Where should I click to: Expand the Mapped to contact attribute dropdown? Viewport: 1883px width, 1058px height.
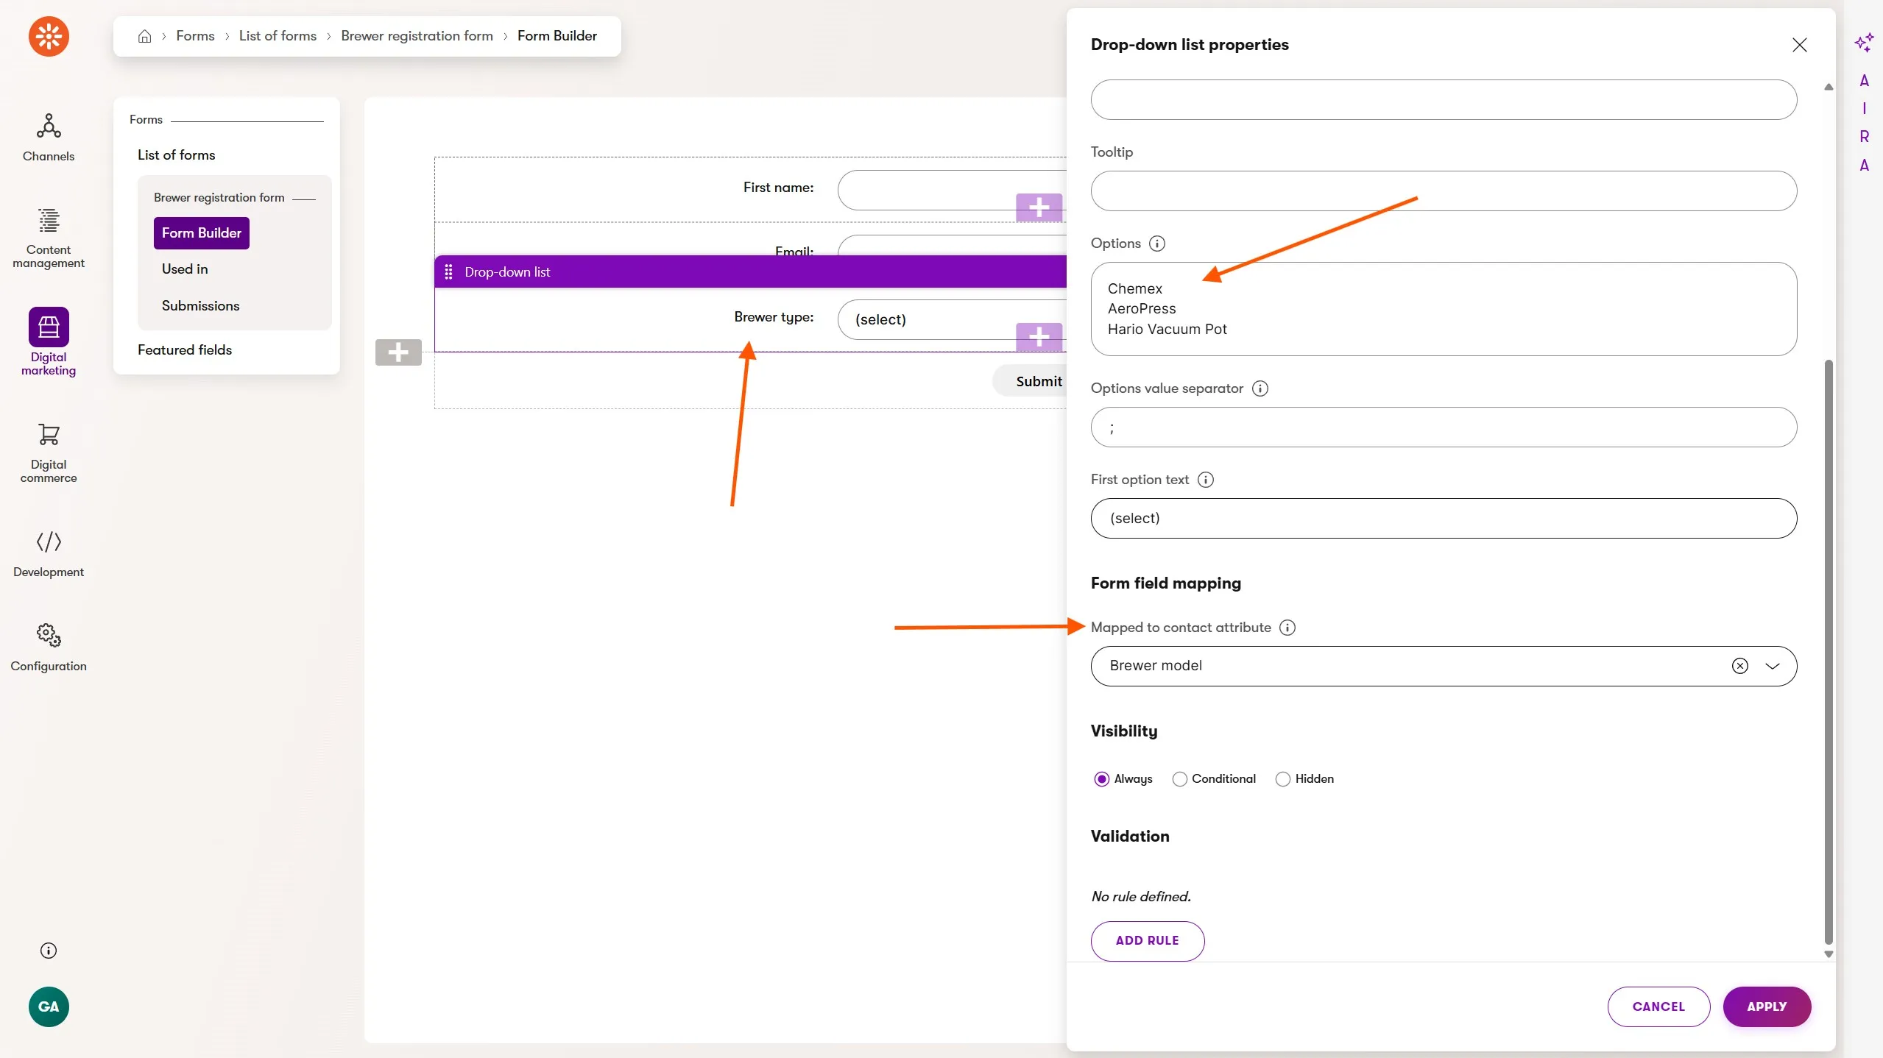[x=1773, y=666]
